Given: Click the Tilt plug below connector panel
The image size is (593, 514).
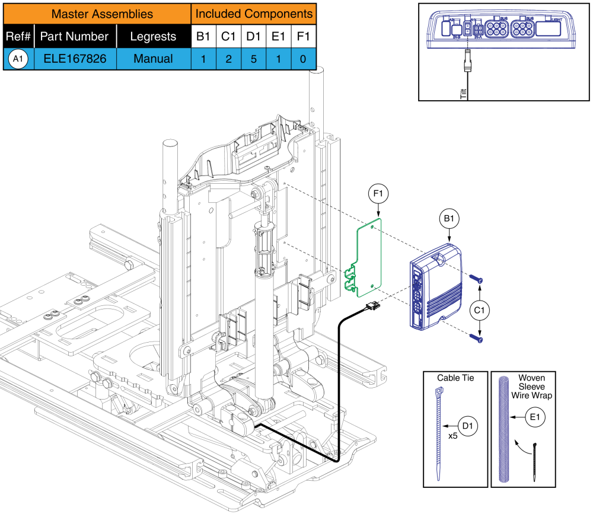Looking at the screenshot, I should click(x=468, y=60).
